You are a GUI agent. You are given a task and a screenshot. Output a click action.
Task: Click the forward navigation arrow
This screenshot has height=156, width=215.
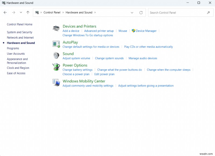tap(14, 12)
